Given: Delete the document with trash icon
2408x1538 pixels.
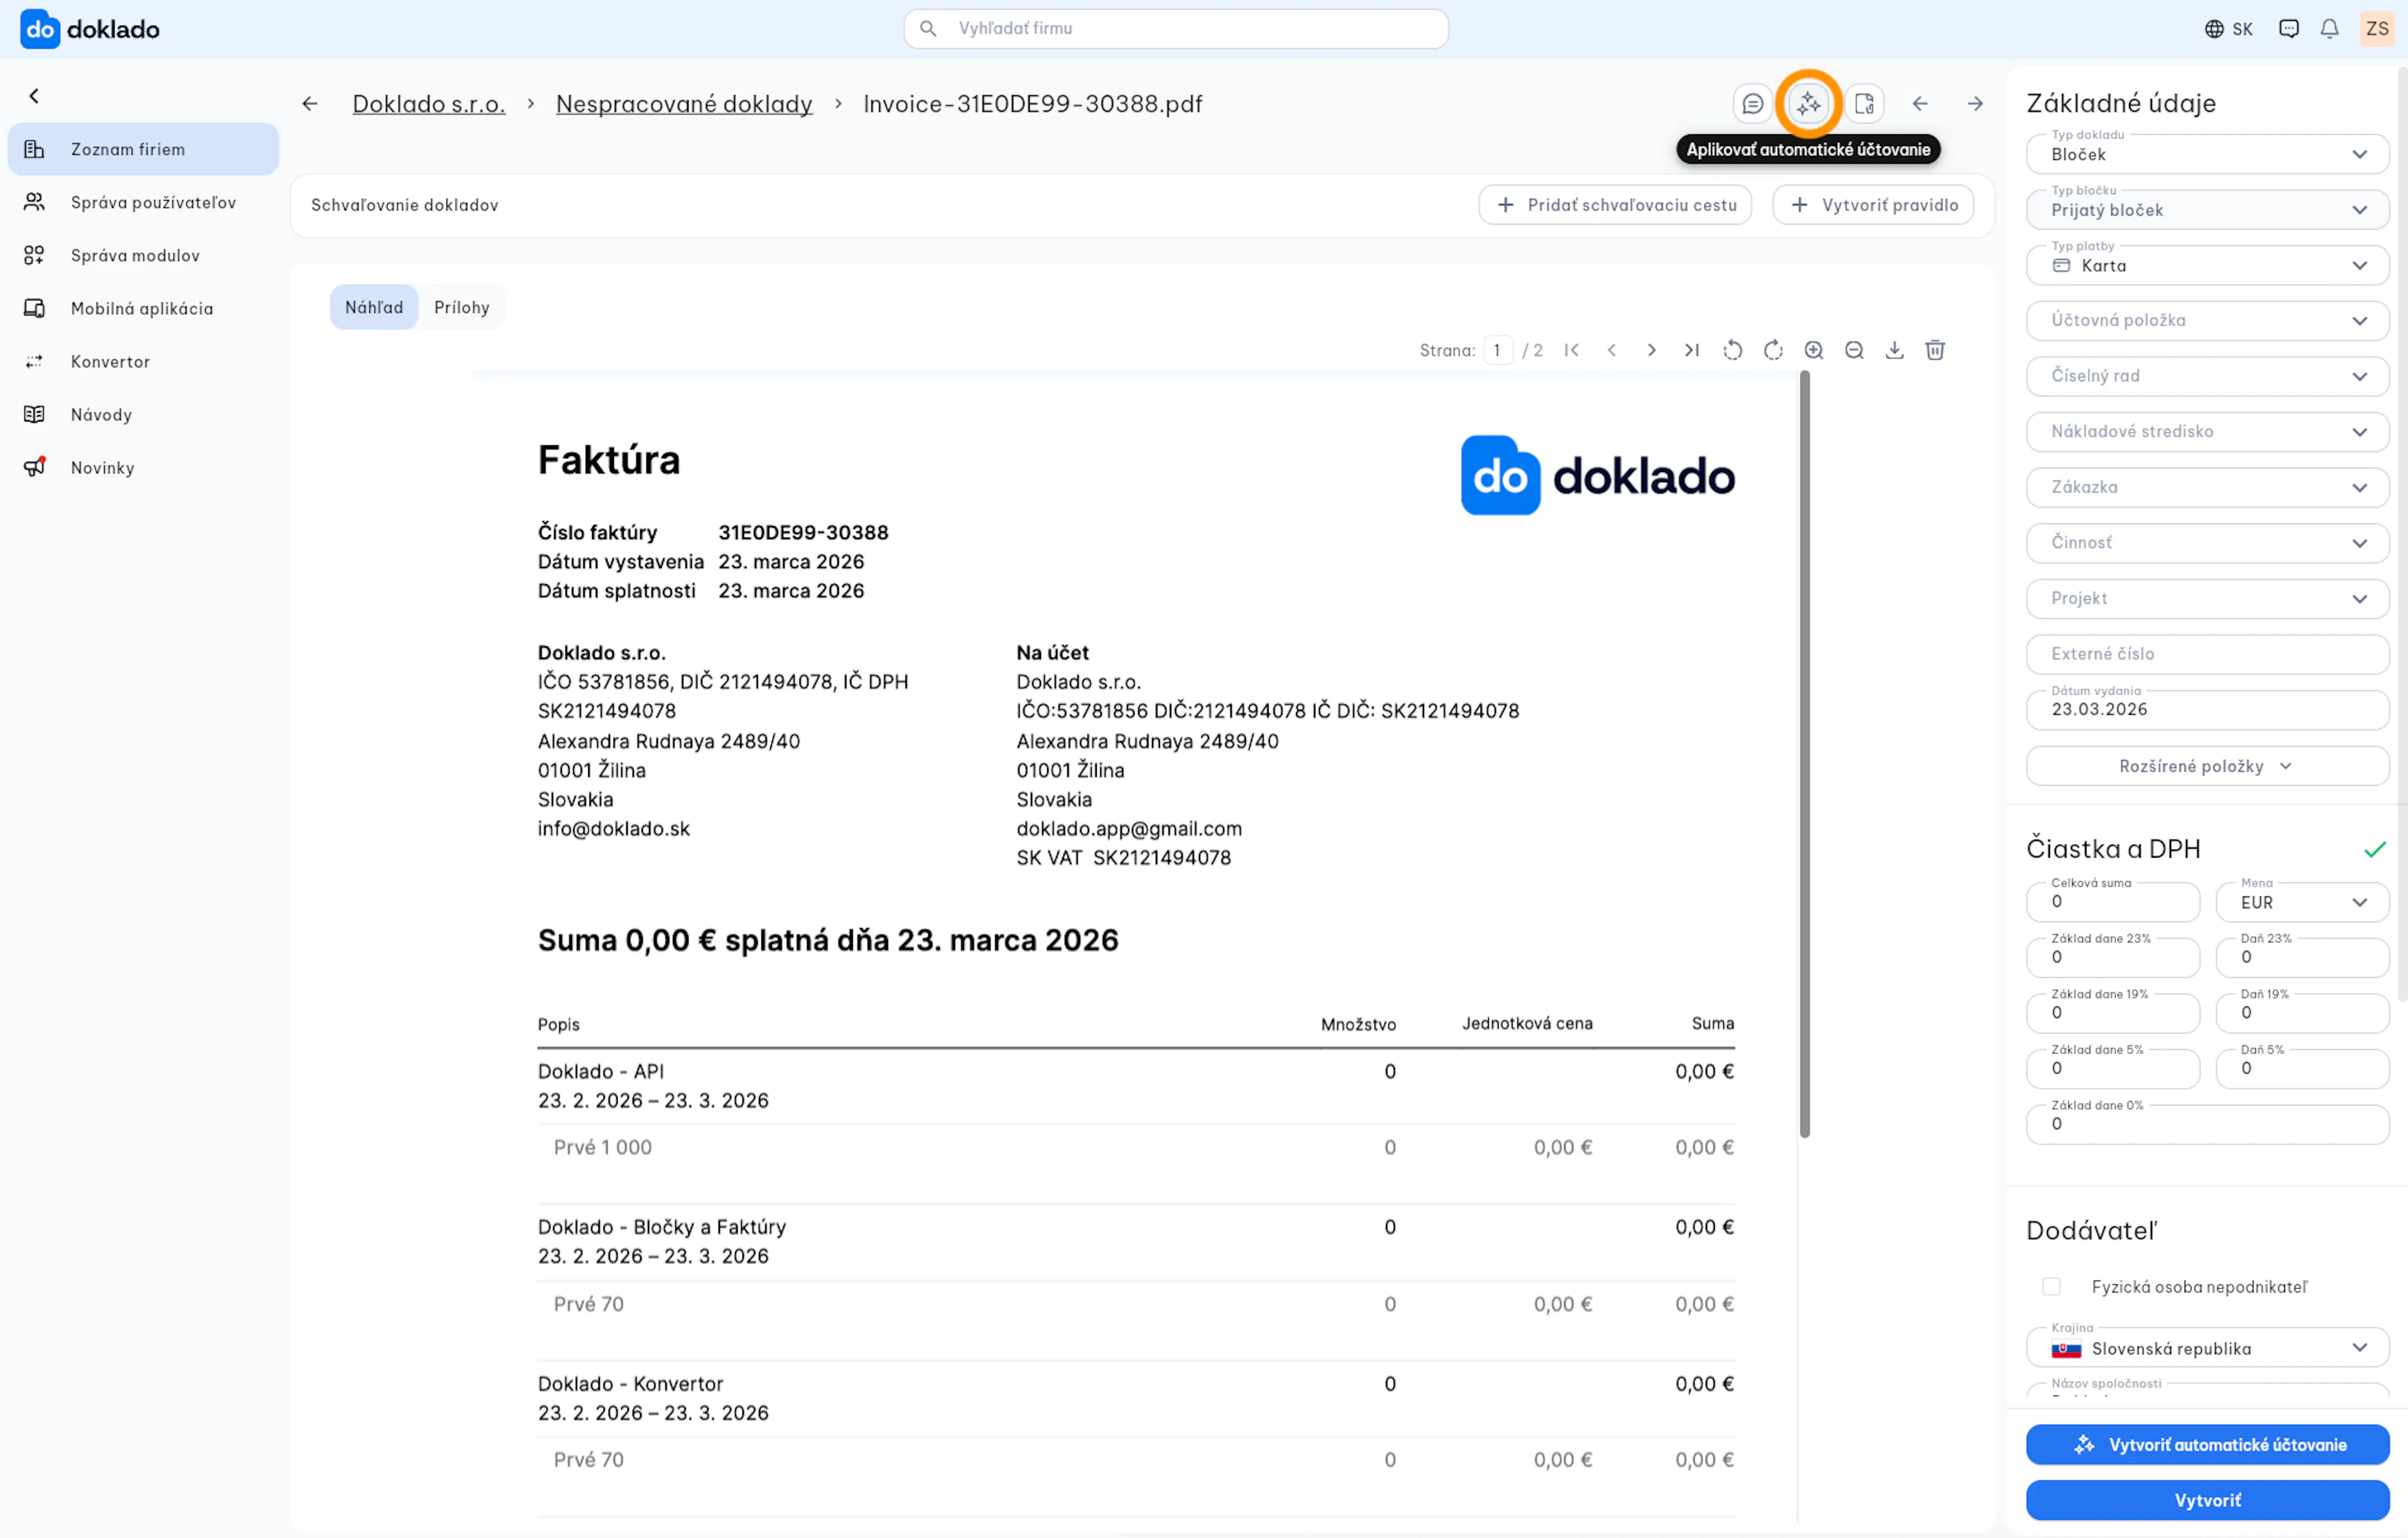Looking at the screenshot, I should click(x=1935, y=350).
